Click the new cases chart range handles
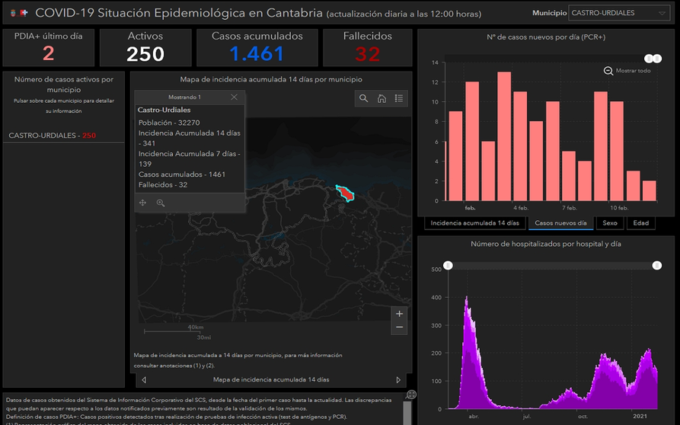This screenshot has width=680, height=425. 653,59
